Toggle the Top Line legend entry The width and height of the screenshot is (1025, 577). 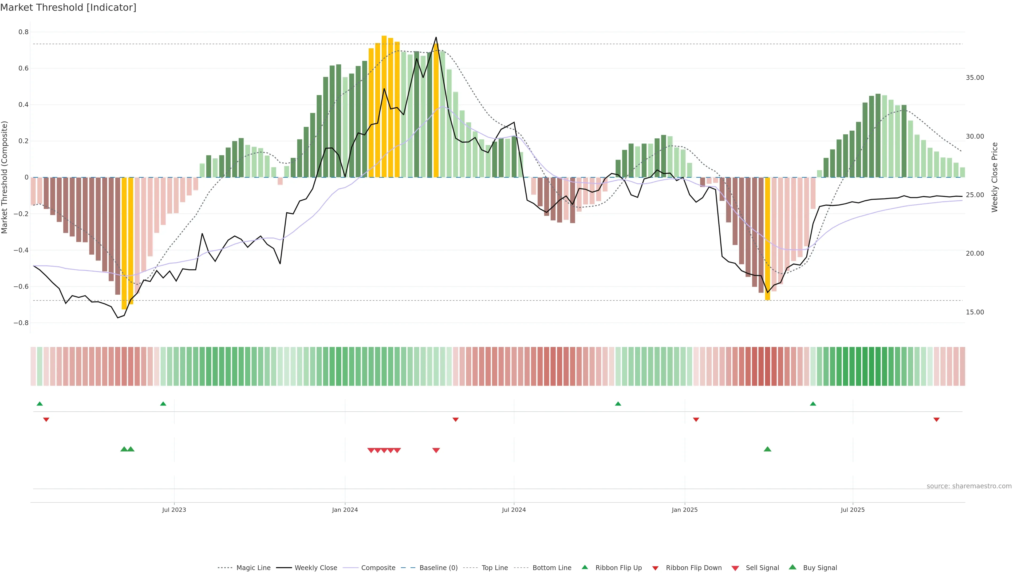495,568
